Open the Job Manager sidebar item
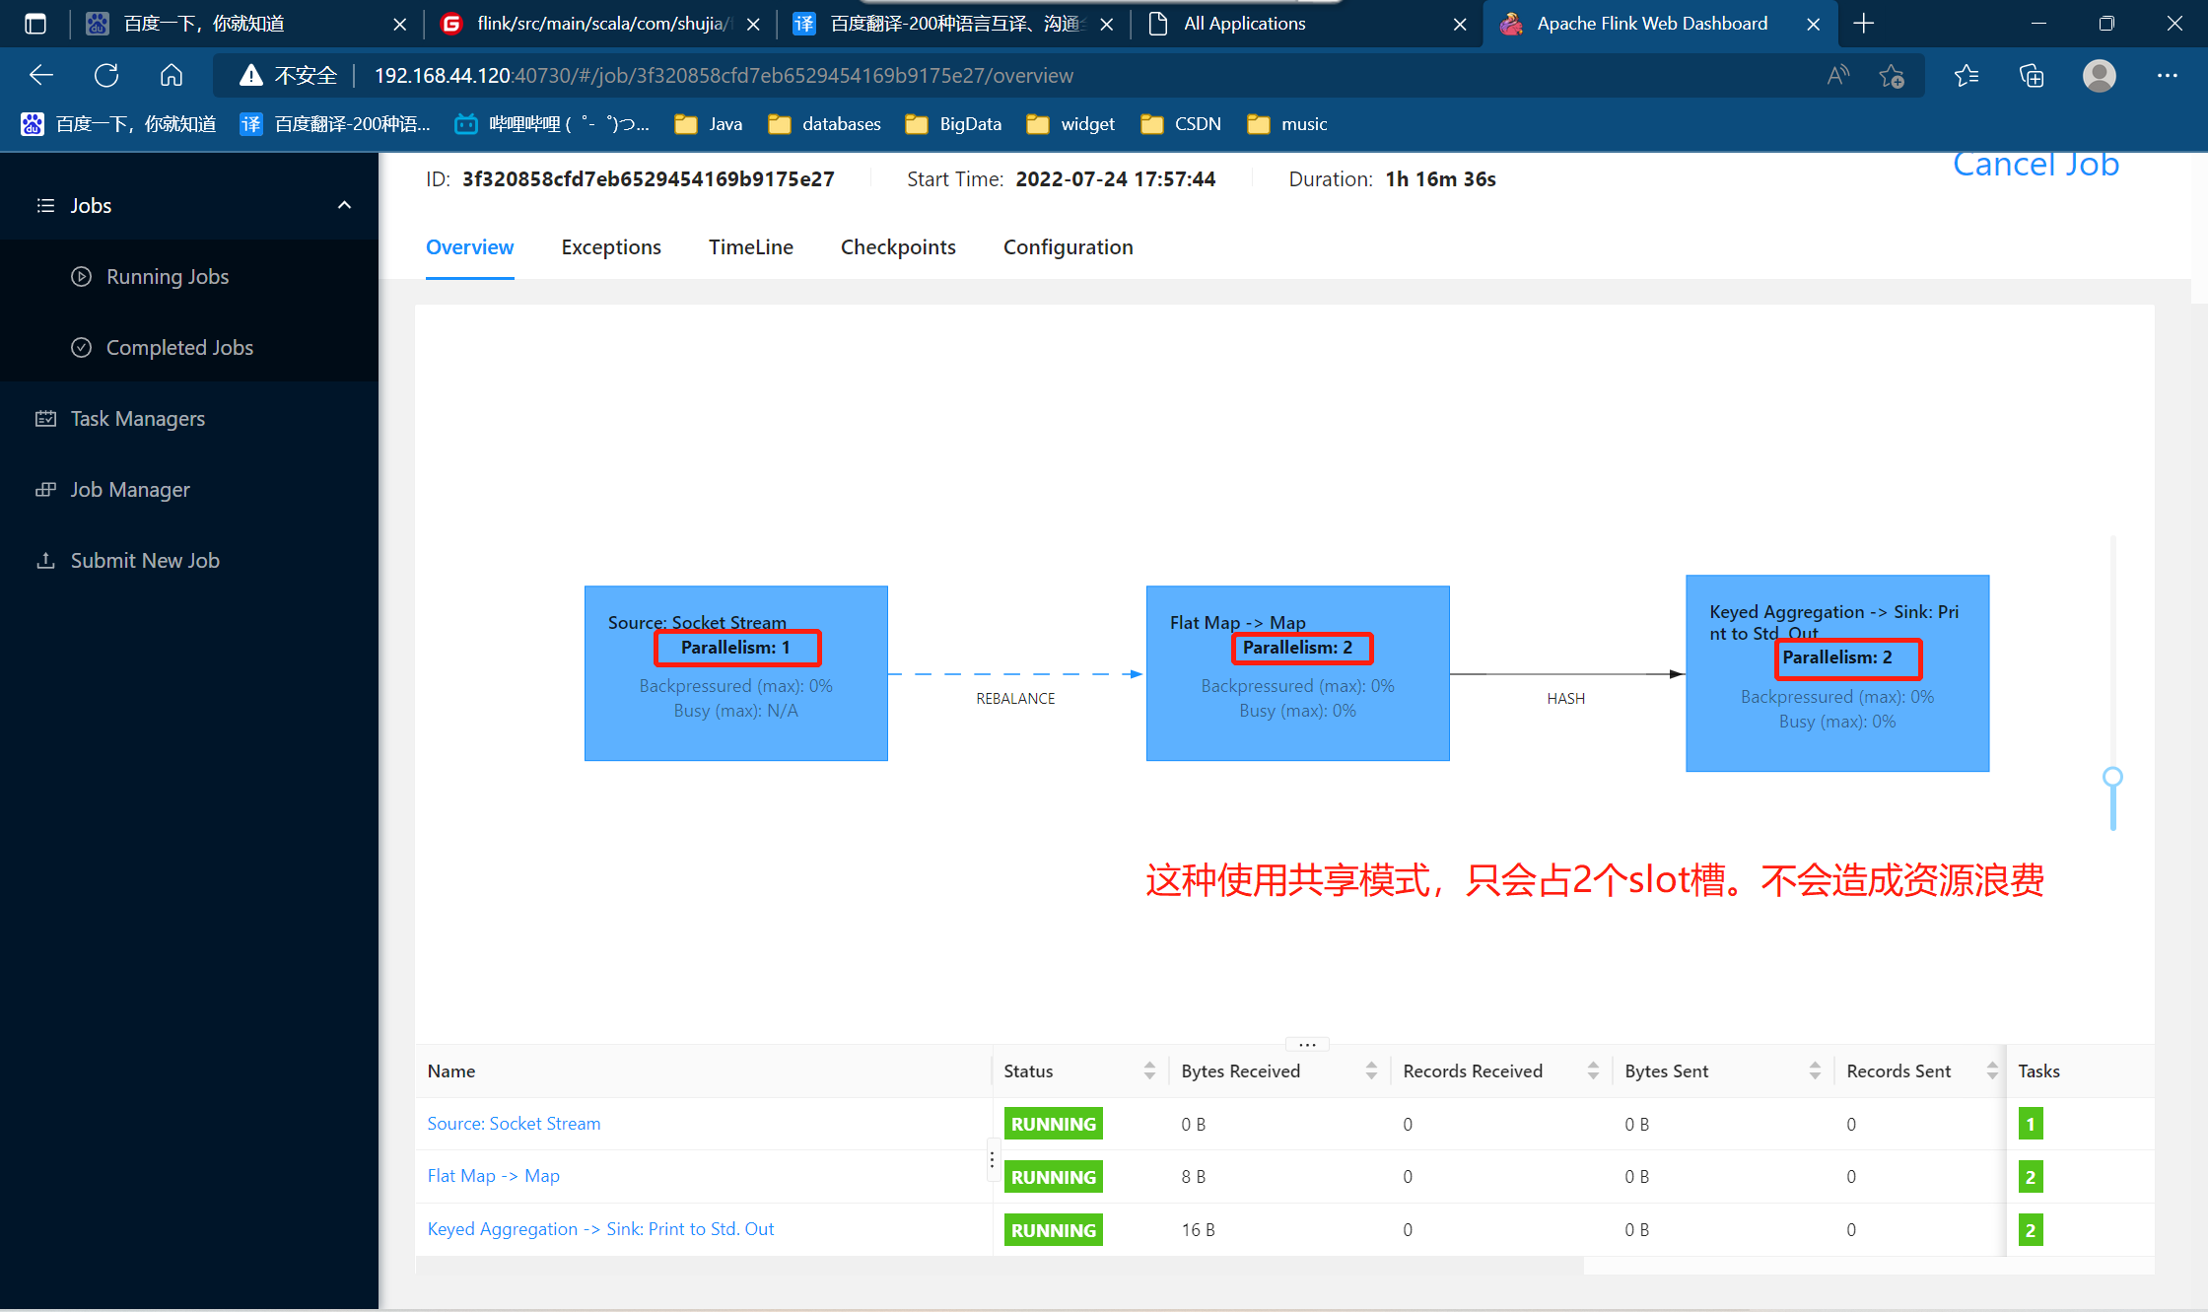This screenshot has width=2208, height=1312. [x=129, y=489]
